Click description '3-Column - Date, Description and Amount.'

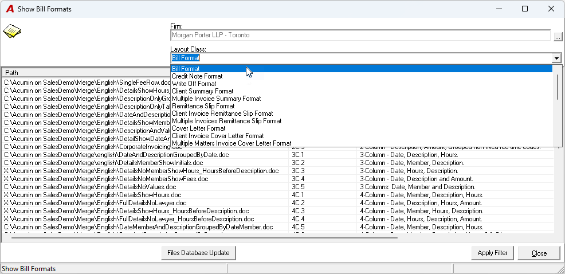416,179
